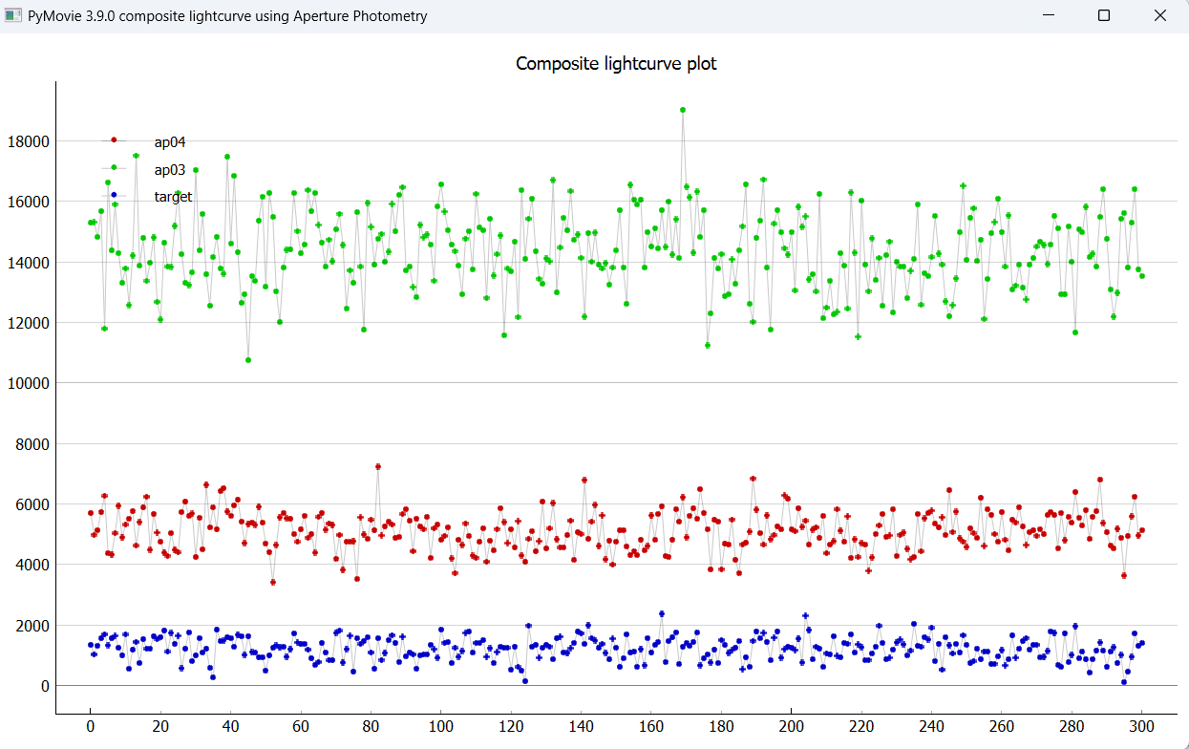Click the green ap03 legend marker

tap(114, 168)
